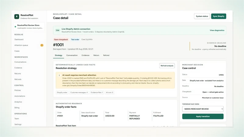Open the Validated next state dropdown

(x=203, y=109)
